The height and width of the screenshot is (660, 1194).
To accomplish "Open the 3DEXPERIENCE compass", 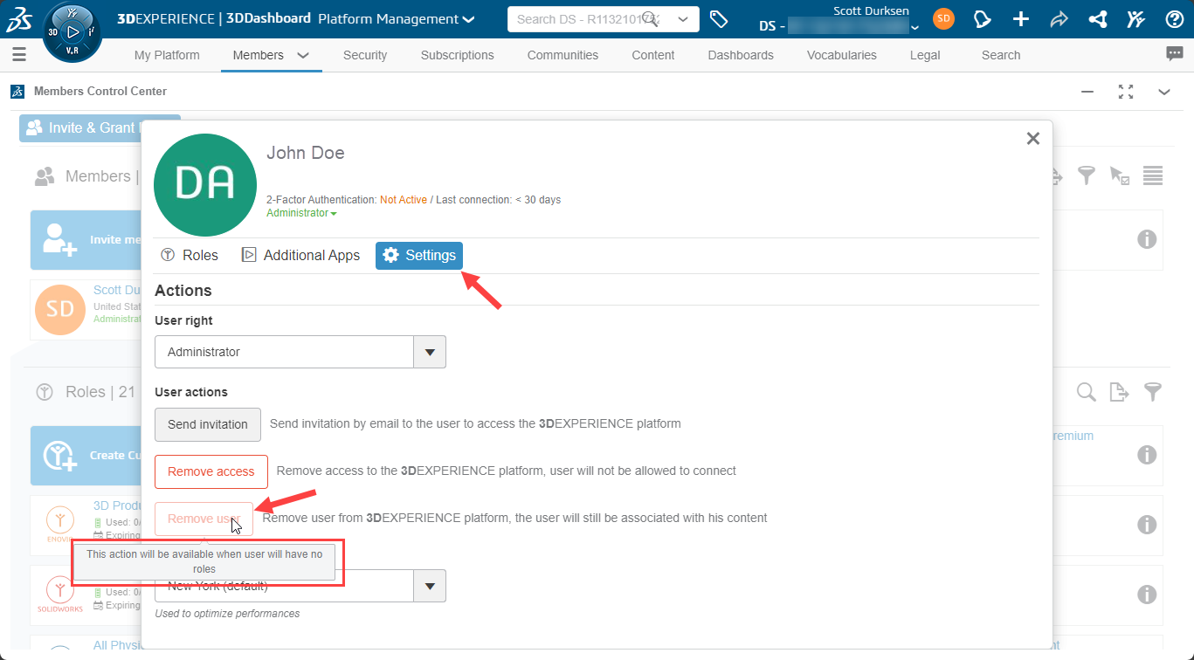I will [x=72, y=31].
